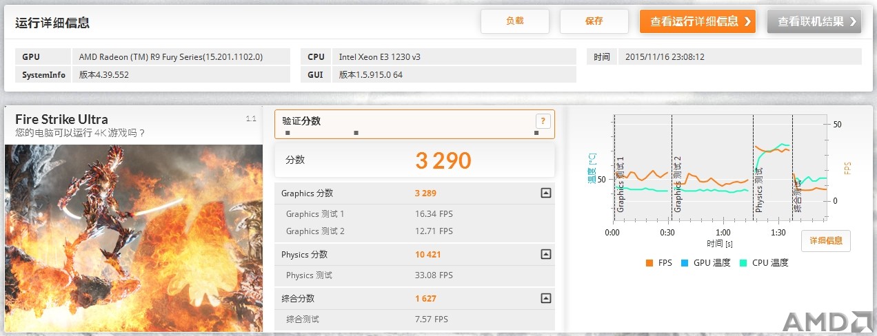Click the question mark help icon

point(543,121)
